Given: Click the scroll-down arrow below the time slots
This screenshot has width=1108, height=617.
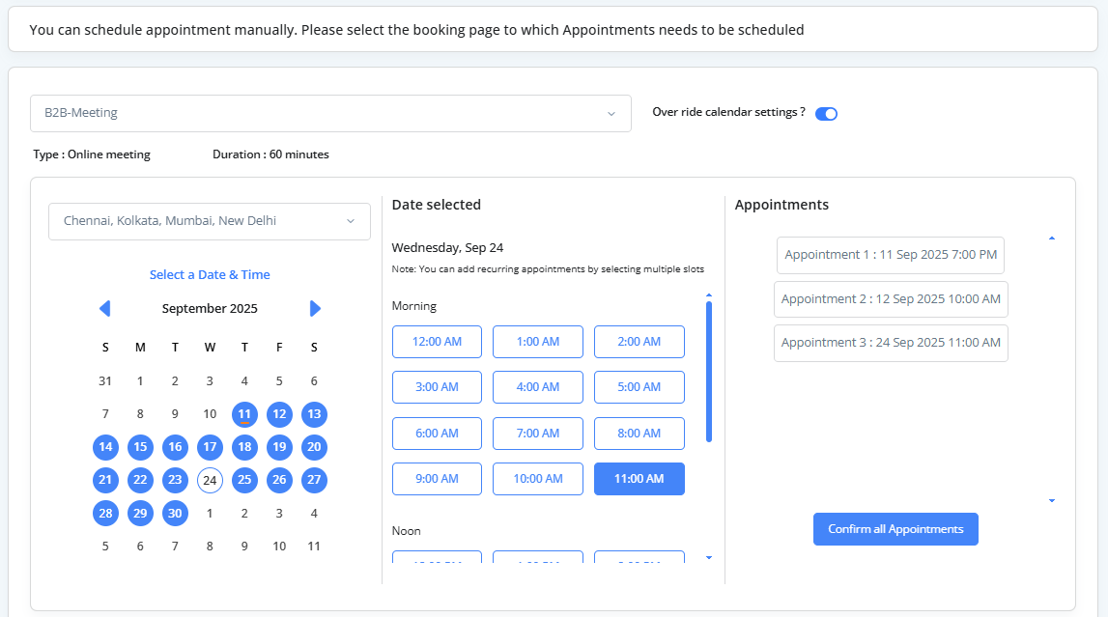Looking at the screenshot, I should tap(708, 557).
